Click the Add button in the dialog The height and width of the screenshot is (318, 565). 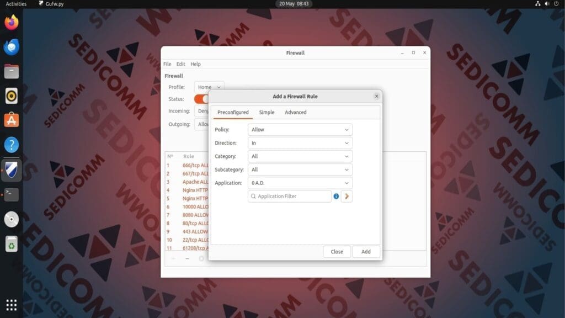click(x=366, y=251)
